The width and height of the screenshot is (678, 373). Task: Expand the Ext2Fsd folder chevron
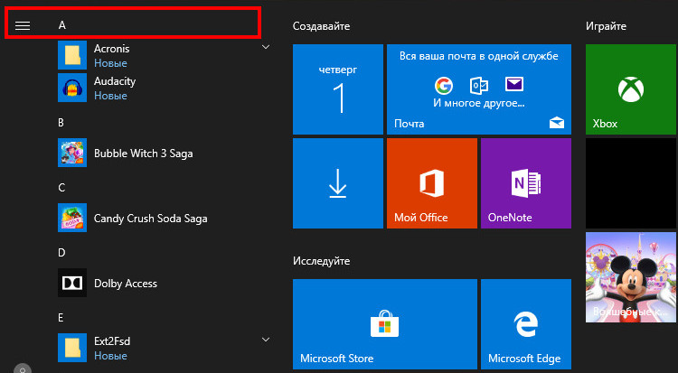266,340
